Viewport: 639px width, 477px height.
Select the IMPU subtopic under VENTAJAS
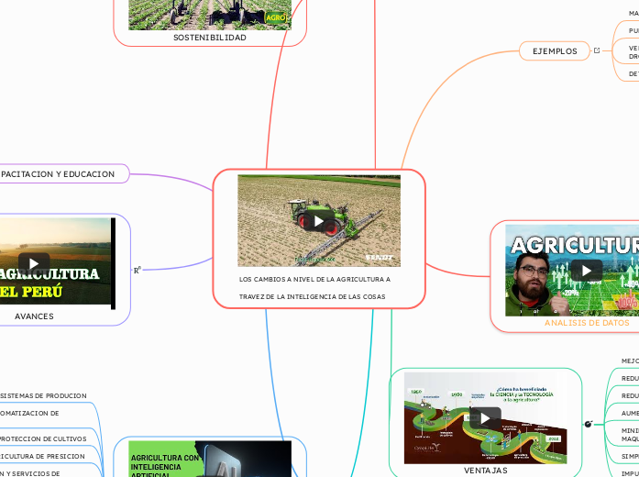pyautogui.click(x=630, y=473)
